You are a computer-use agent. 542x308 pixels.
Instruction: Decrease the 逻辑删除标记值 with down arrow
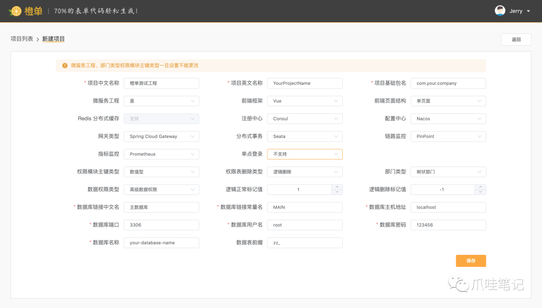point(481,192)
